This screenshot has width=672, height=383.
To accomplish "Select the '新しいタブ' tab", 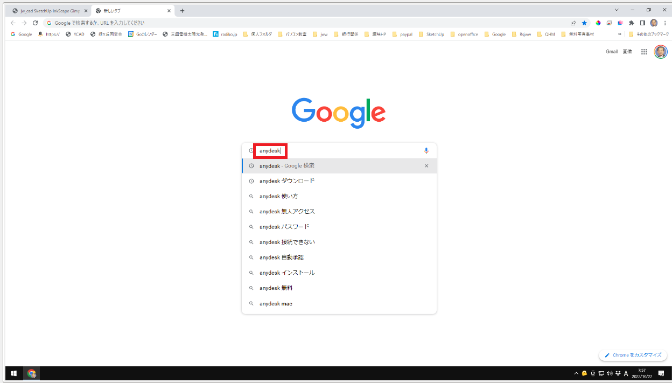I will pos(132,11).
